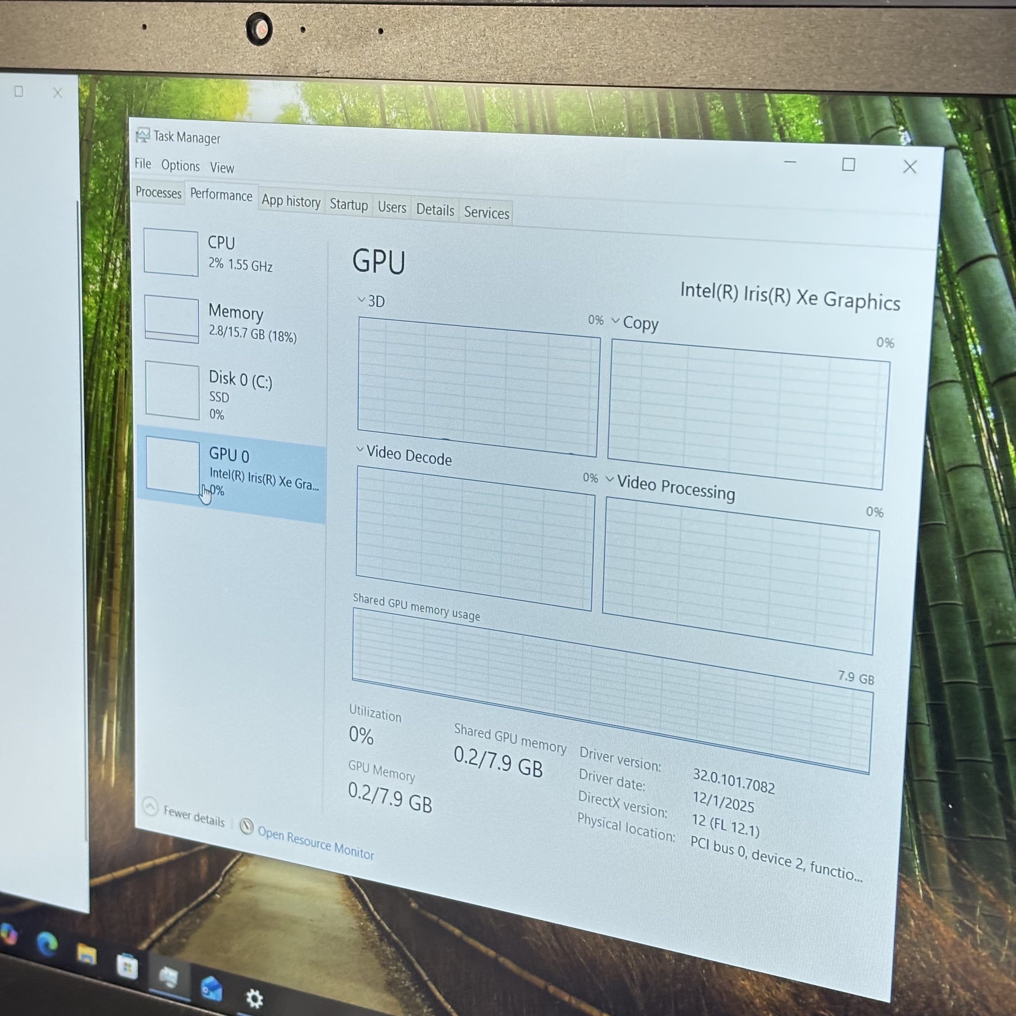This screenshot has width=1016, height=1016.
Task: Click the Task Manager title bar icon
Action: point(142,135)
